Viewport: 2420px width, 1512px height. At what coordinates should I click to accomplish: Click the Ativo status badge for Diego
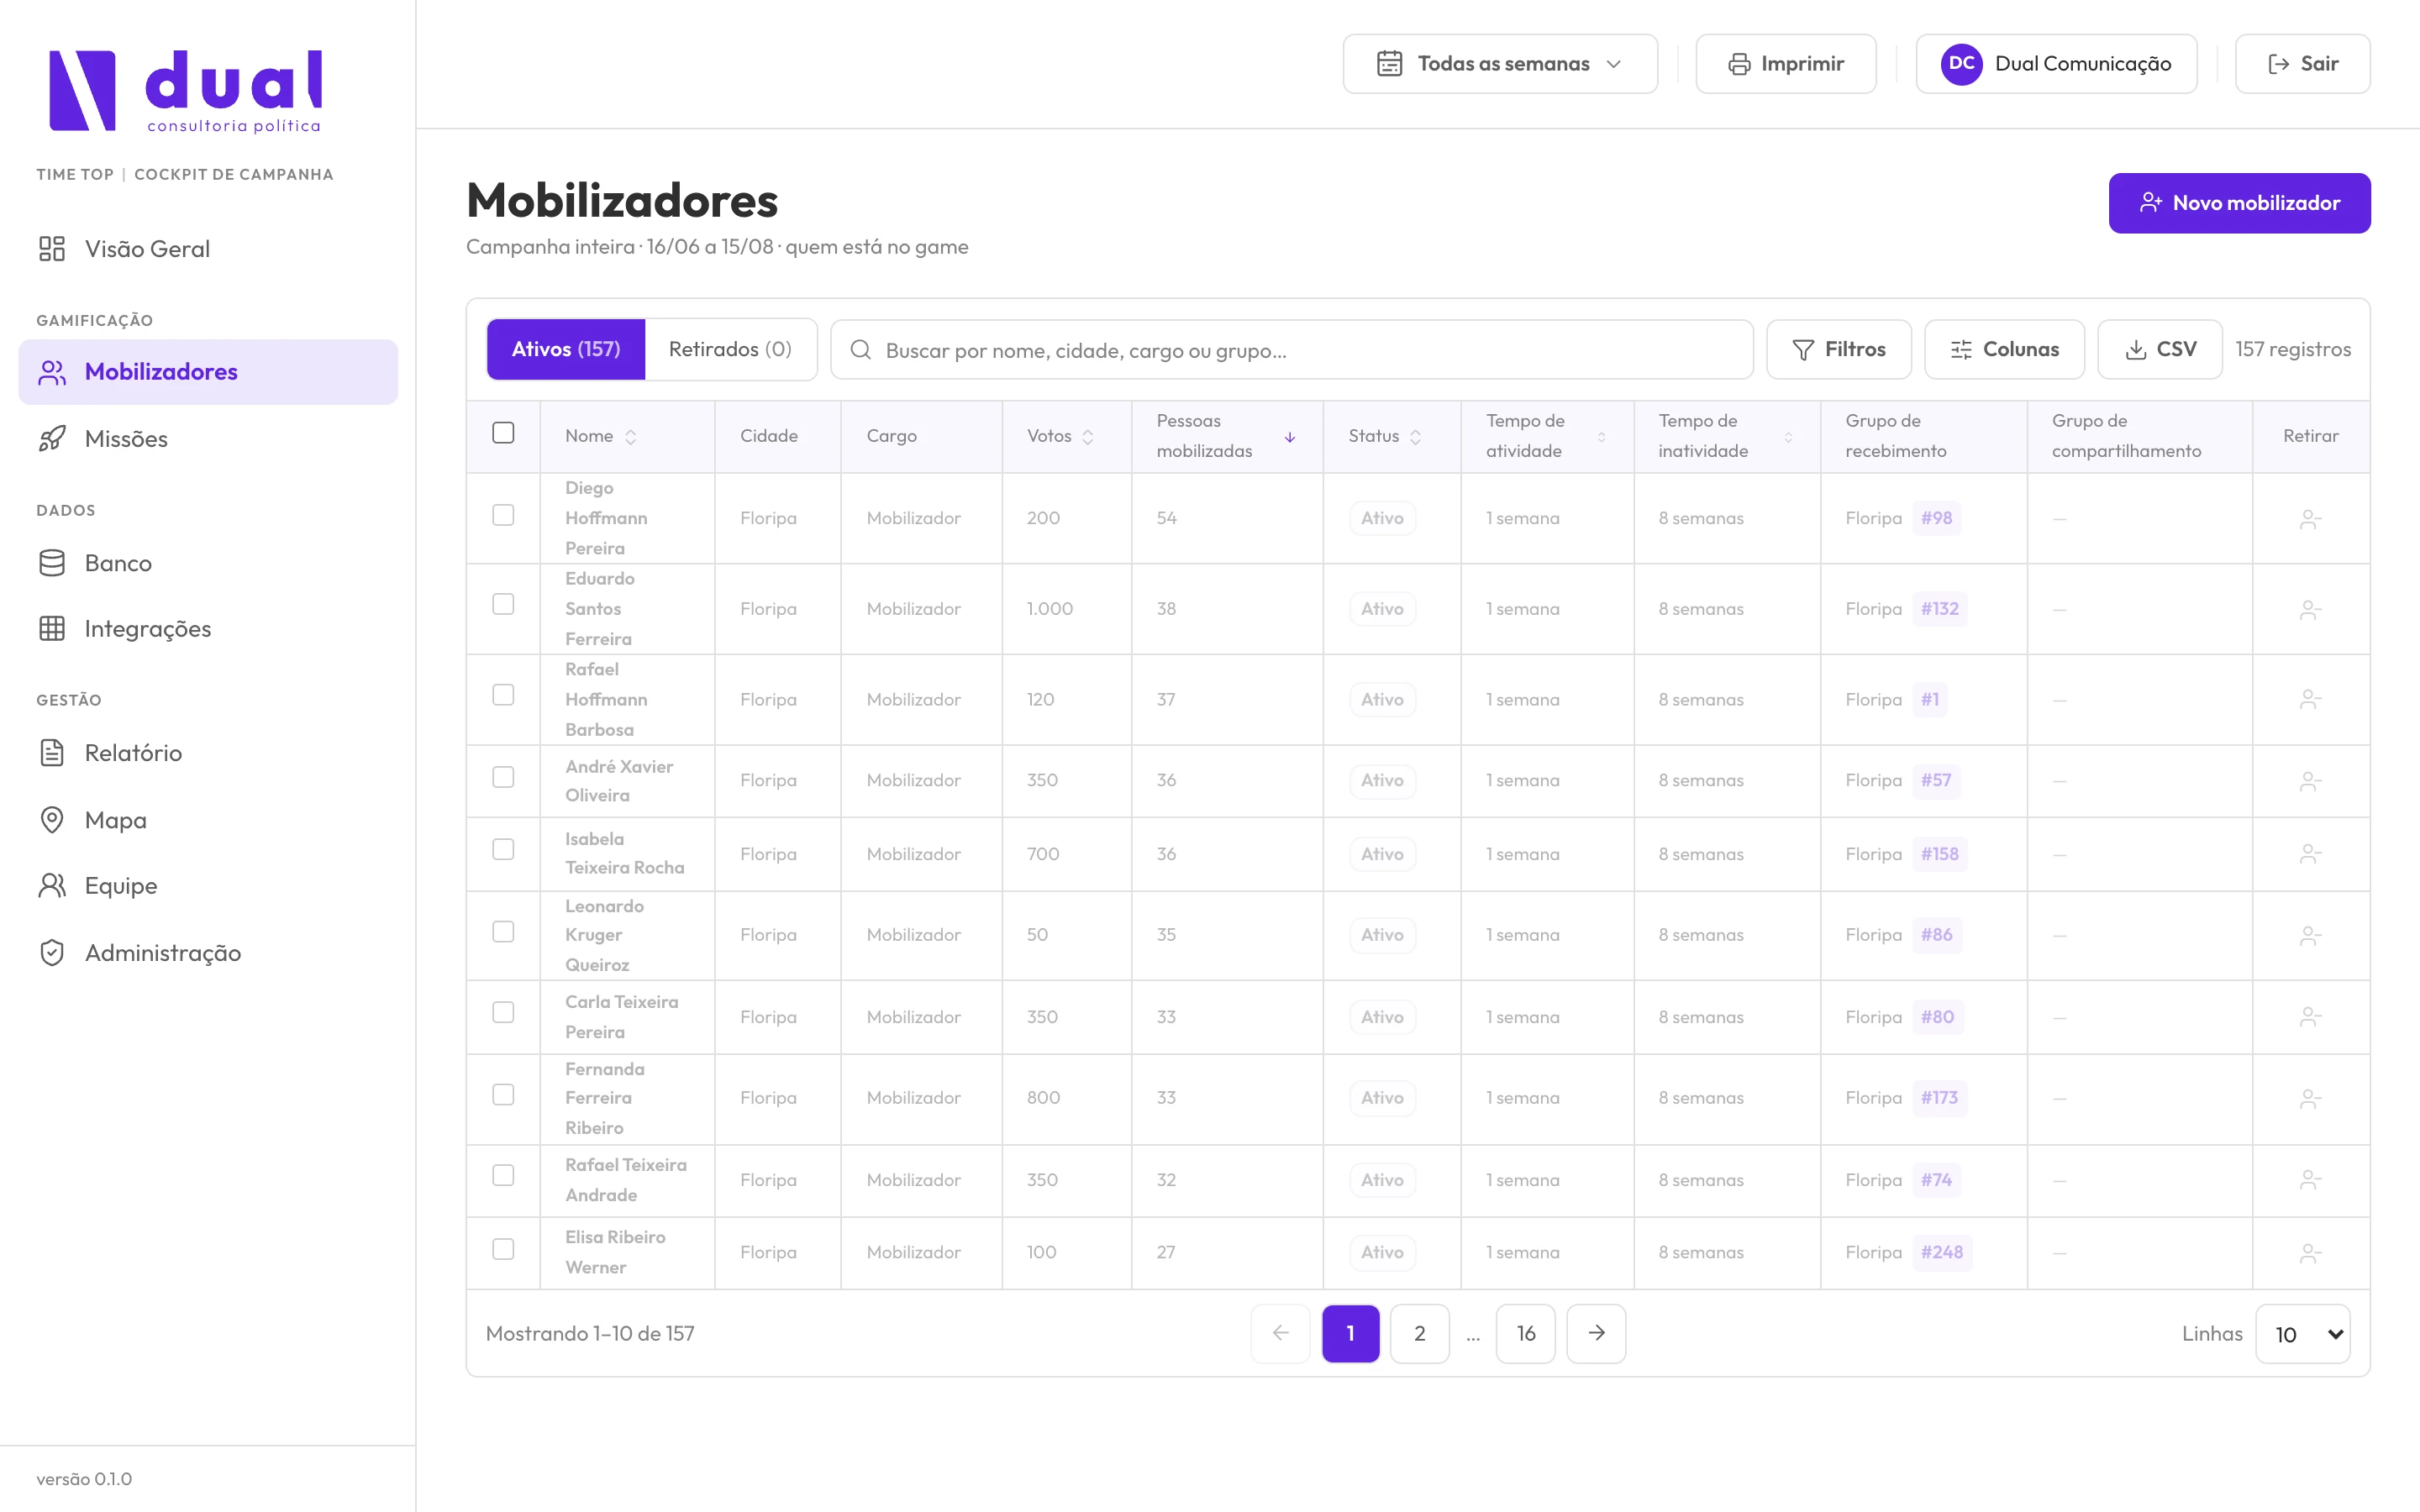pyautogui.click(x=1382, y=518)
